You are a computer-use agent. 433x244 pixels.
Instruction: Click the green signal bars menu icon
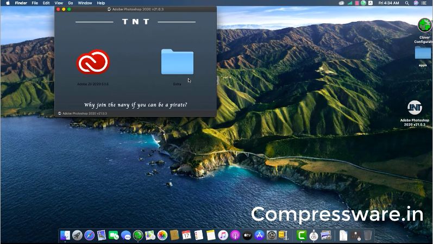350,3
